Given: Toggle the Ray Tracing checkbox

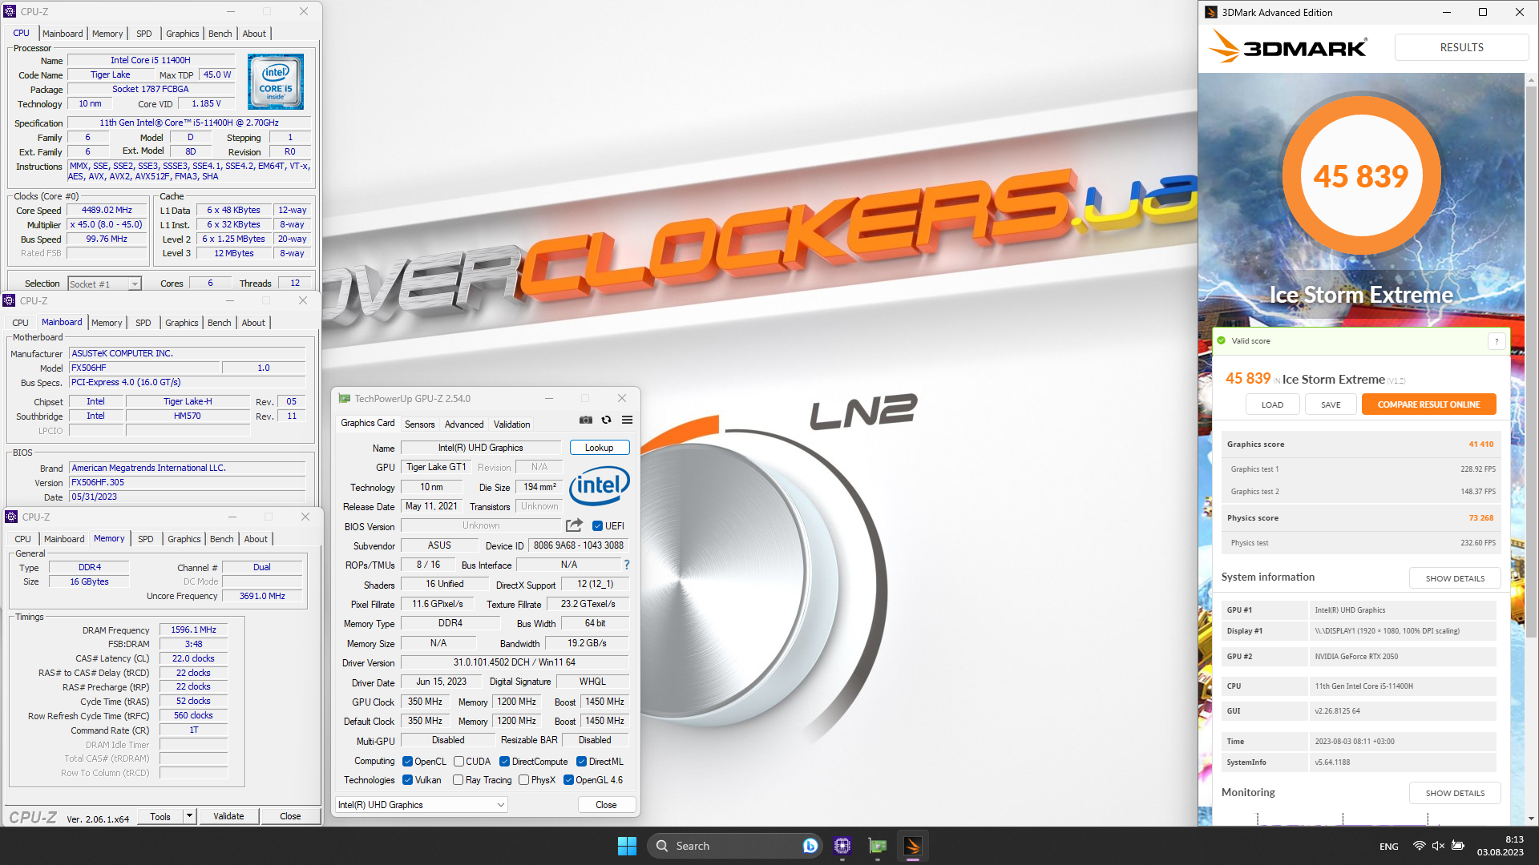Looking at the screenshot, I should (458, 780).
